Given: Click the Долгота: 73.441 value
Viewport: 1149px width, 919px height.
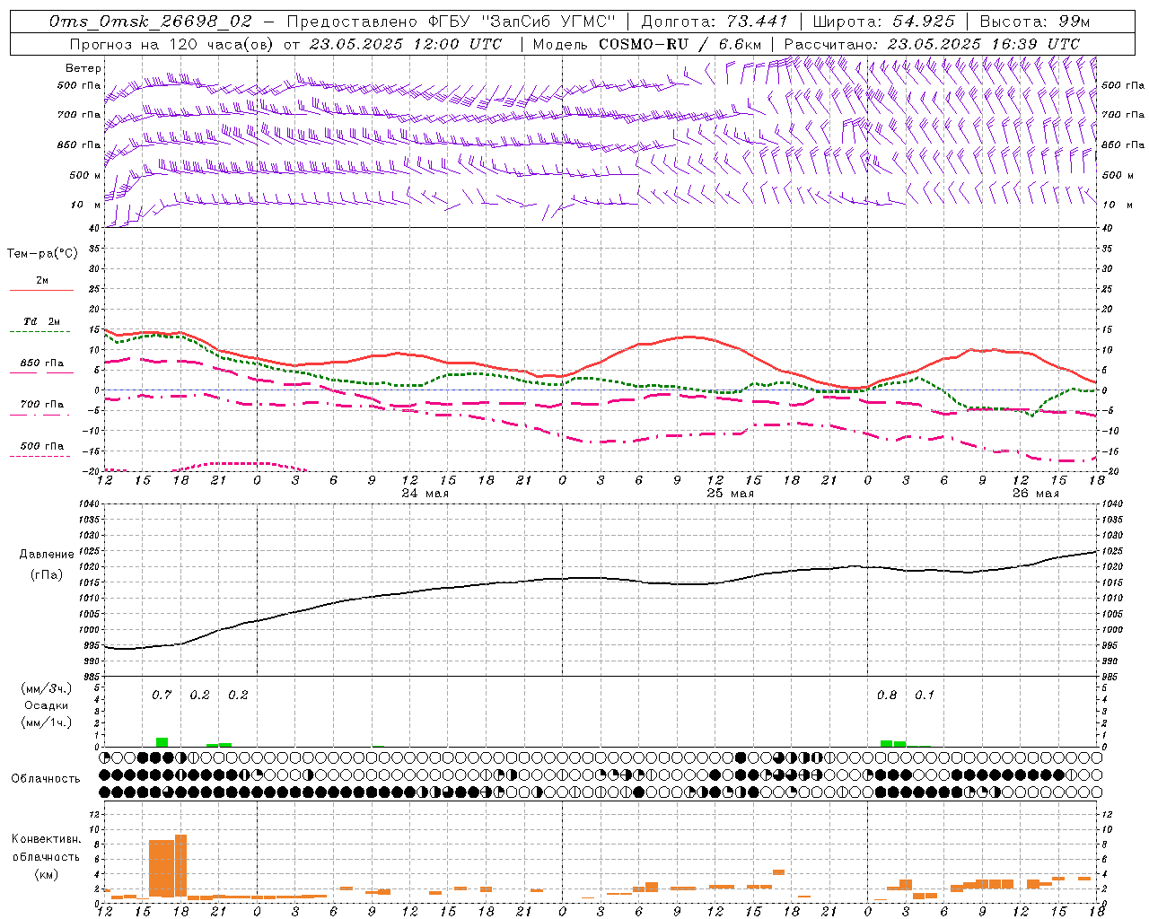Looking at the screenshot, I should click(715, 22).
